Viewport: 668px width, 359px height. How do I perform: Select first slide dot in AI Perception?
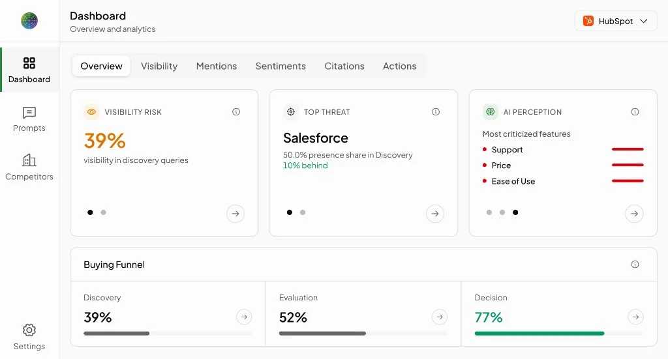489,212
